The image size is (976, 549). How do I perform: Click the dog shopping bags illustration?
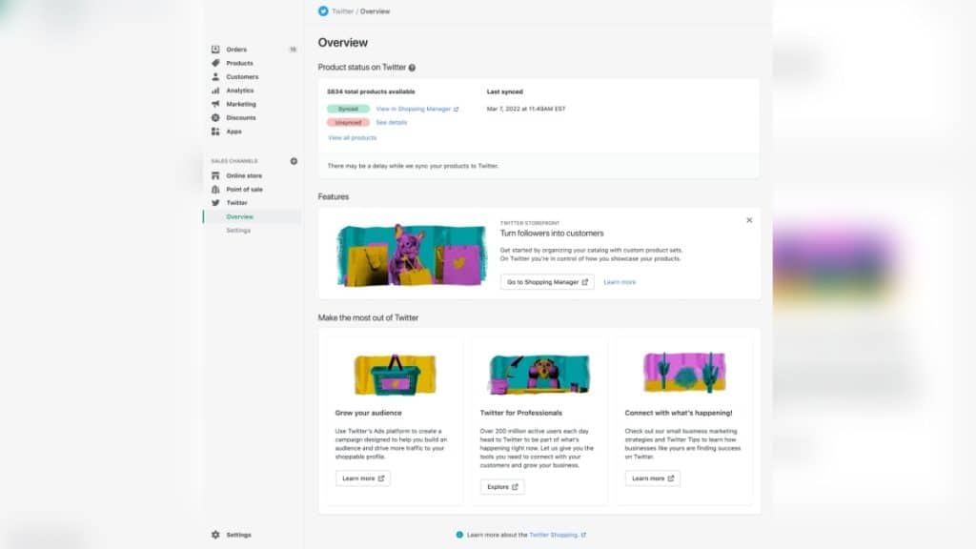pyautogui.click(x=412, y=255)
